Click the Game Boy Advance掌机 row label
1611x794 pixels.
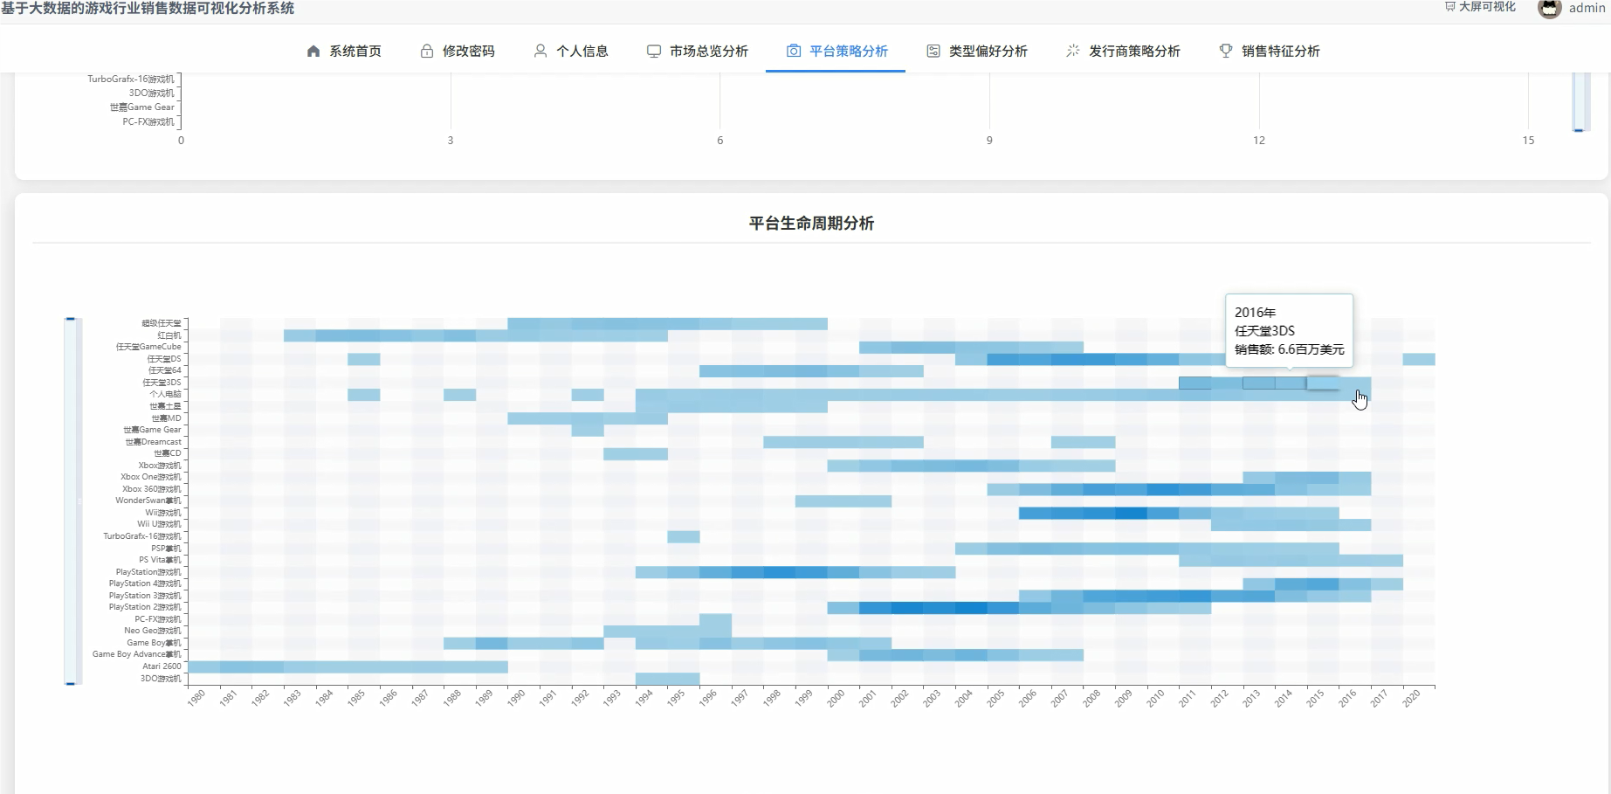coord(137,654)
